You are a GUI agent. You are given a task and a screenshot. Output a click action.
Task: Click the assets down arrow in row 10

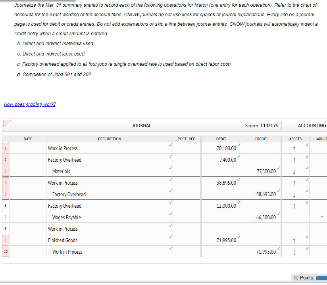(294, 252)
